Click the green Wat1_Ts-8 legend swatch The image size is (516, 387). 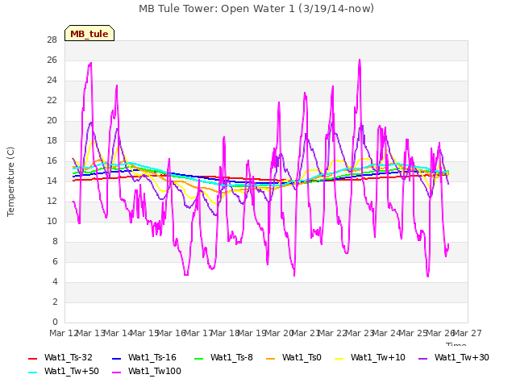pyautogui.click(x=199, y=358)
